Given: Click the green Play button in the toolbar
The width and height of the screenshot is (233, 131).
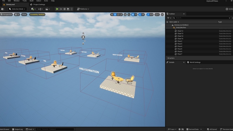Looking at the screenshot, I should click(x=57, y=9).
